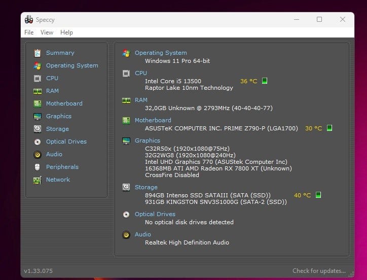Click the Audio speaker icon in sidebar
Screen dimensions: 367x280
pyautogui.click(x=37, y=154)
